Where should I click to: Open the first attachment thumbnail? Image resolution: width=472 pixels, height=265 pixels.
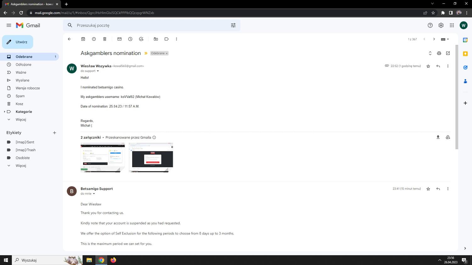[103, 158]
